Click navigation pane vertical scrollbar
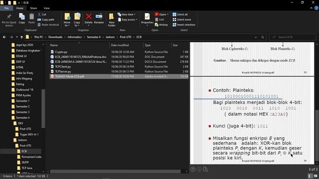The height and width of the screenshot is (179, 319). [43, 108]
